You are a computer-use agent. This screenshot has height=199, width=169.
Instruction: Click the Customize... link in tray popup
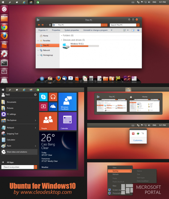(138, 140)
